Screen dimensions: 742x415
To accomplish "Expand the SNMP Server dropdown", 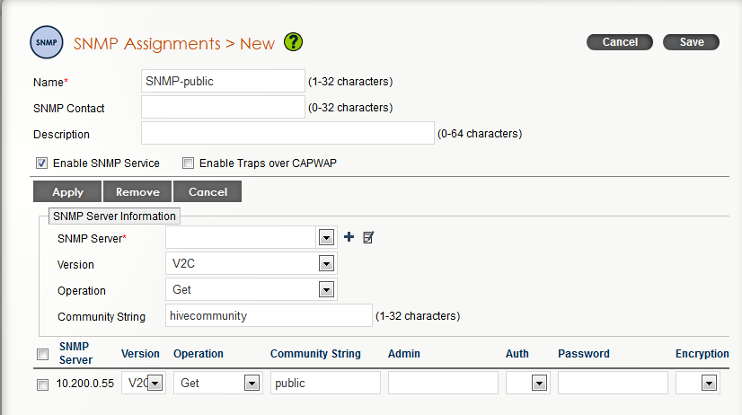I will click(326, 237).
